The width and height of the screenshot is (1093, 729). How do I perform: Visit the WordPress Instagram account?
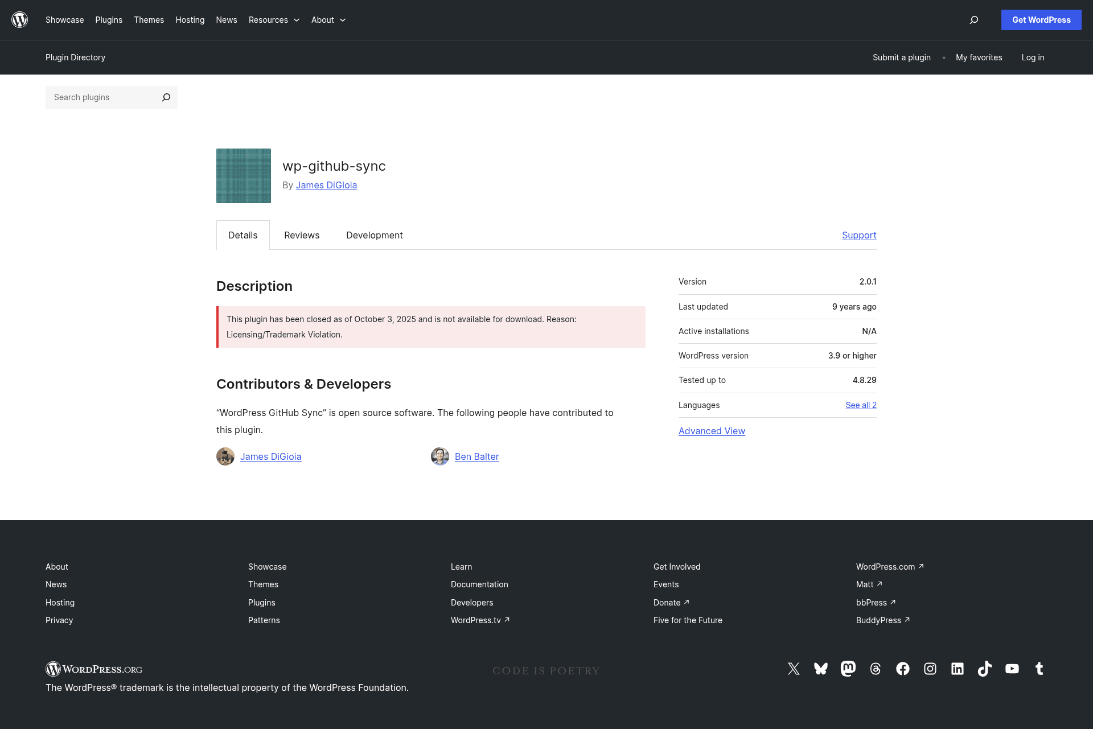[x=930, y=669]
